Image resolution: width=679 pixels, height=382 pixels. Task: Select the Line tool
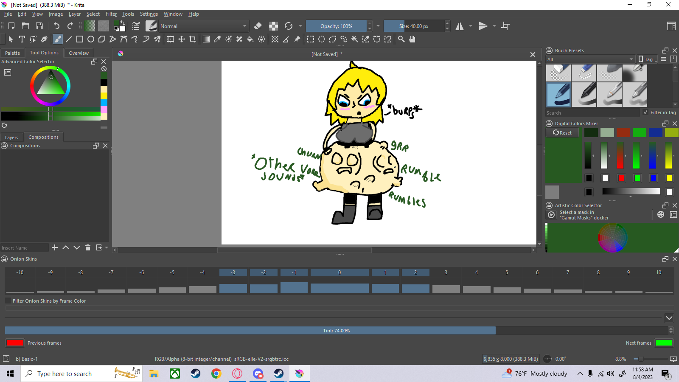(x=69, y=39)
